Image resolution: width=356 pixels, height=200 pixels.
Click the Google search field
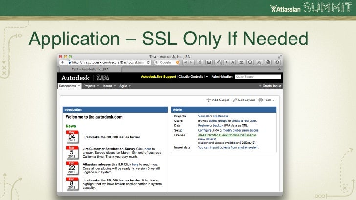pyautogui.click(x=167, y=62)
